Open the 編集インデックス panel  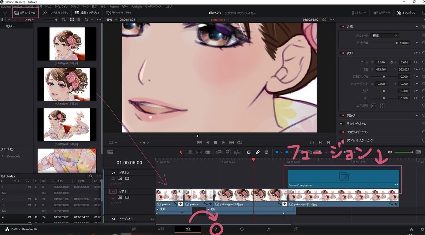point(87,13)
